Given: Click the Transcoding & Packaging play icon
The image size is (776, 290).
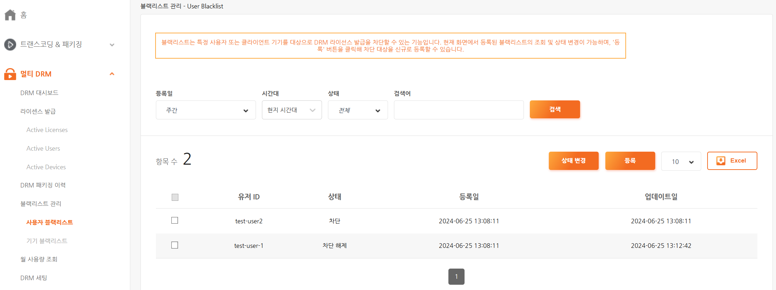Looking at the screenshot, I should click(10, 45).
